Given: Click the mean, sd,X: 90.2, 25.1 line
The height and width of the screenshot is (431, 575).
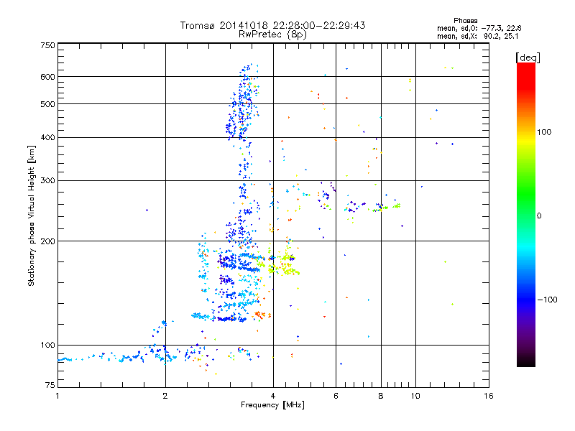Looking at the screenshot, I should (477, 36).
